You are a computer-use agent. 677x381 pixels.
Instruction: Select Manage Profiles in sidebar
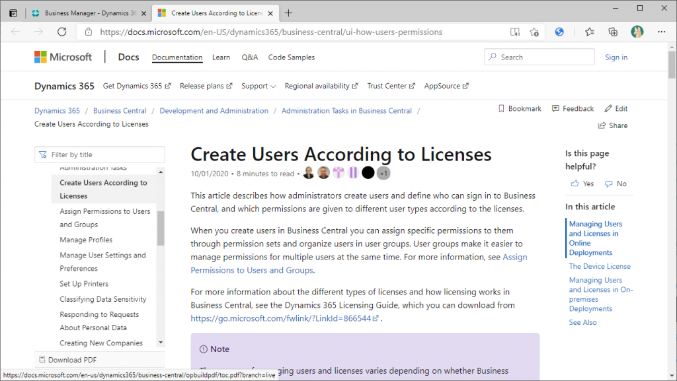[86, 240]
